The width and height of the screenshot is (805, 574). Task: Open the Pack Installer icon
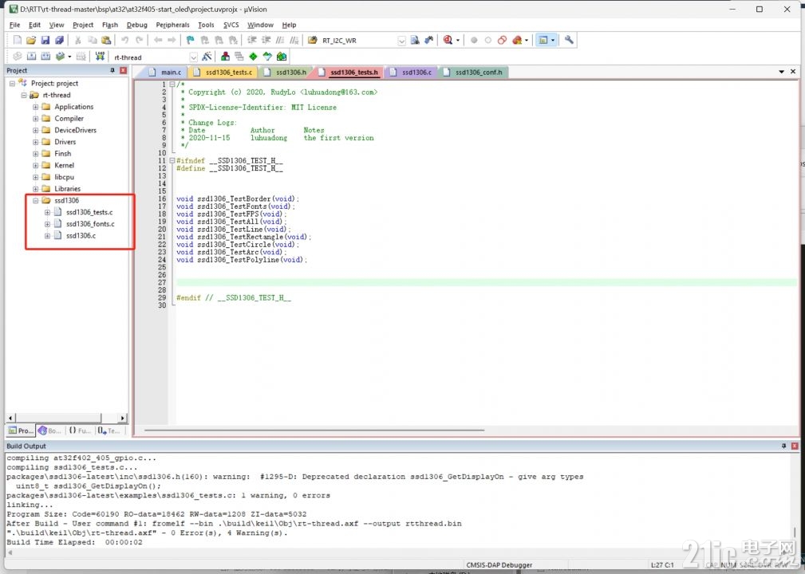click(282, 57)
